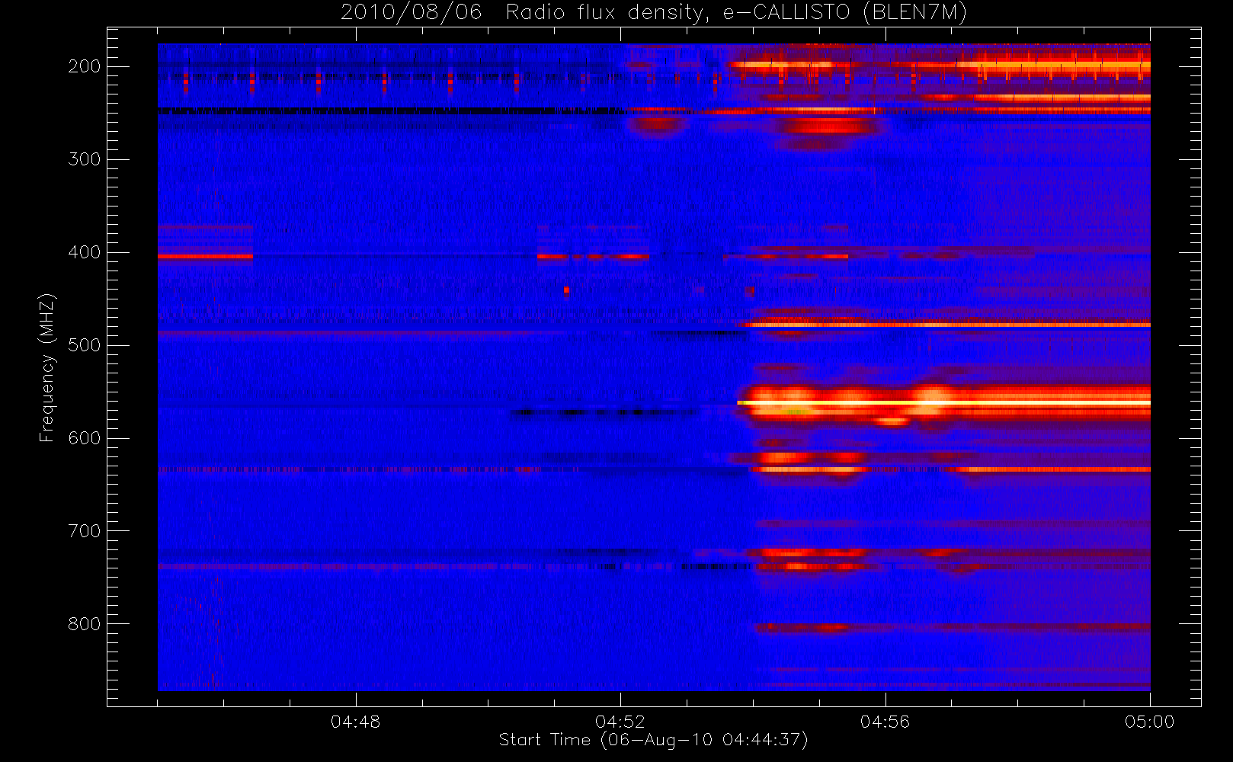Click the 300 frequency tick label

click(85, 159)
